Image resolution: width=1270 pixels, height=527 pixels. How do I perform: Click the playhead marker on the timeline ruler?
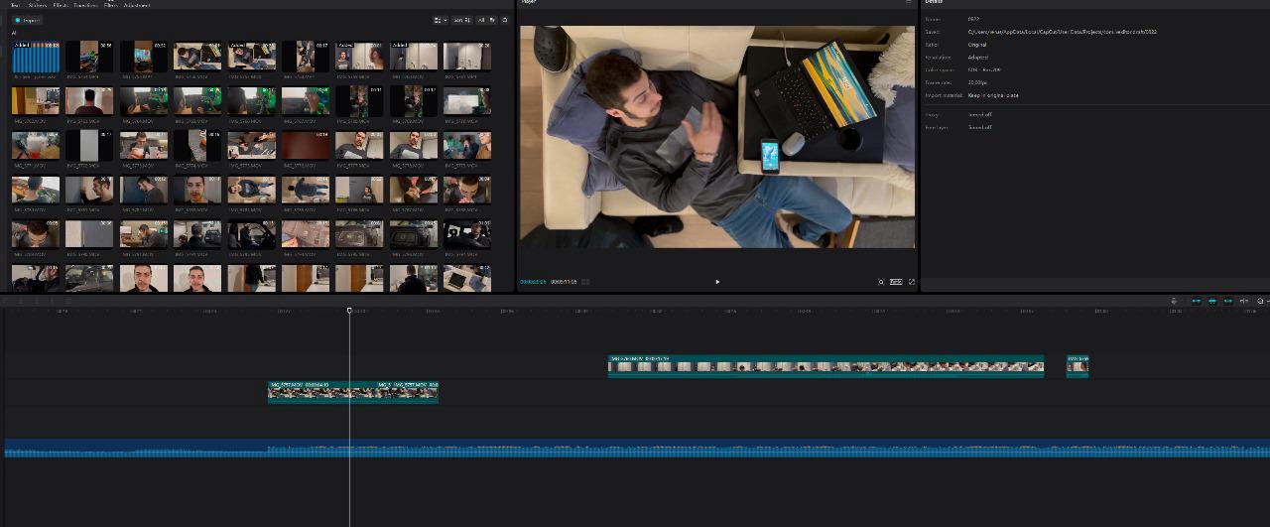pos(349,311)
